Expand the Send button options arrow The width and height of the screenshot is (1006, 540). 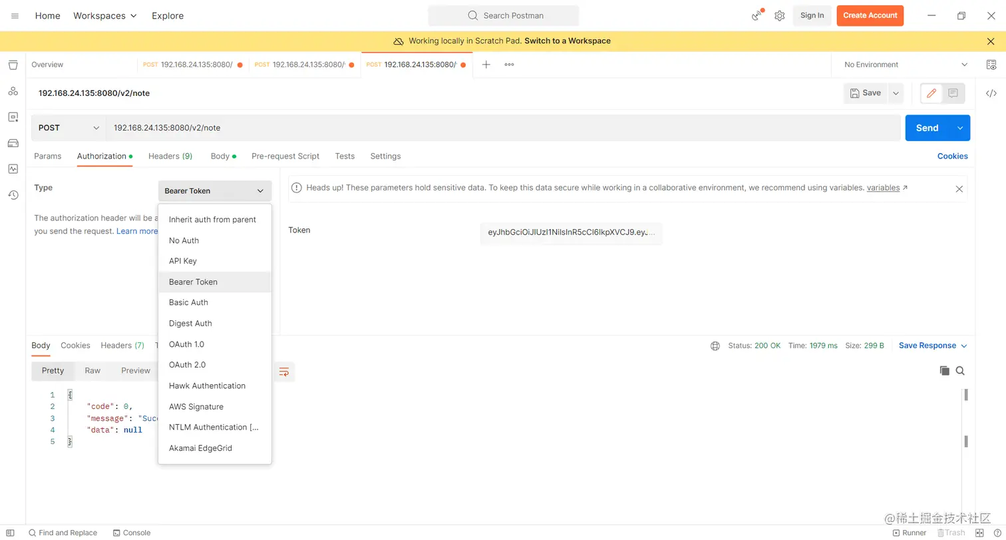coord(959,128)
